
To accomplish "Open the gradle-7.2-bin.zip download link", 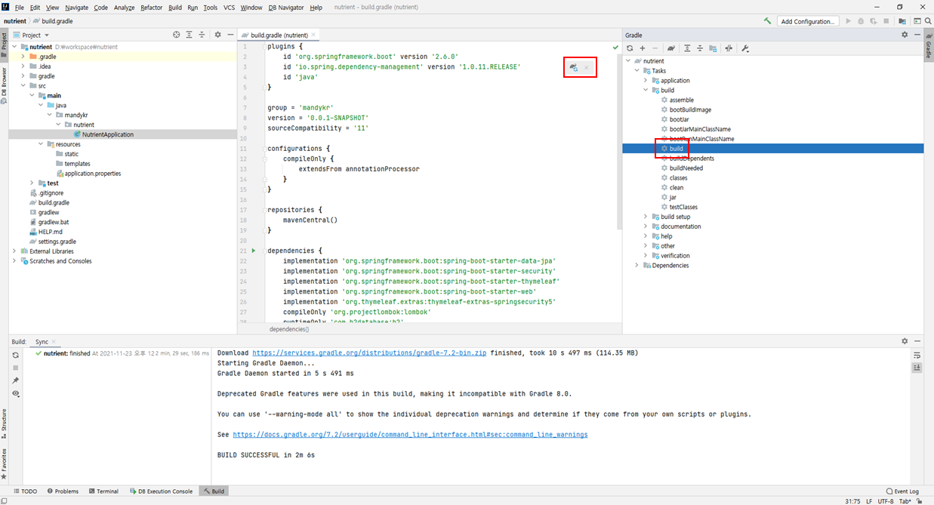I will coord(369,353).
